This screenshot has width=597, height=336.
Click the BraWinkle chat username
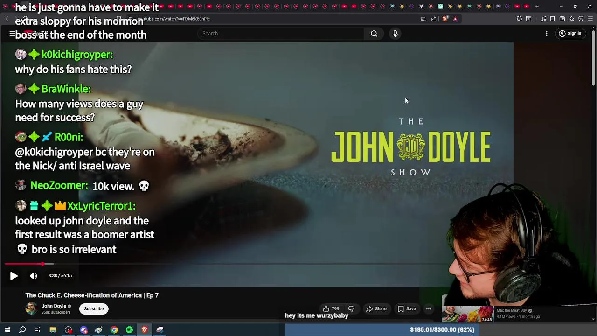66,89
